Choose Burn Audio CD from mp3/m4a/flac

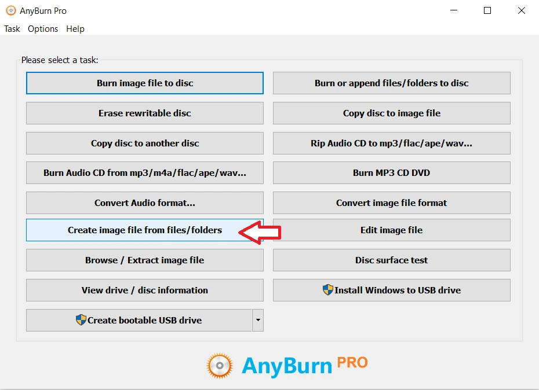click(x=145, y=172)
